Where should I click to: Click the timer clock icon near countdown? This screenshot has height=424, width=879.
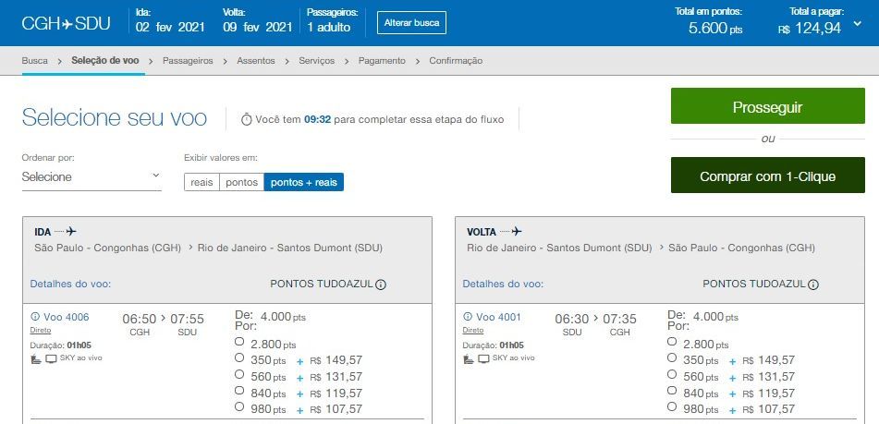(x=247, y=119)
